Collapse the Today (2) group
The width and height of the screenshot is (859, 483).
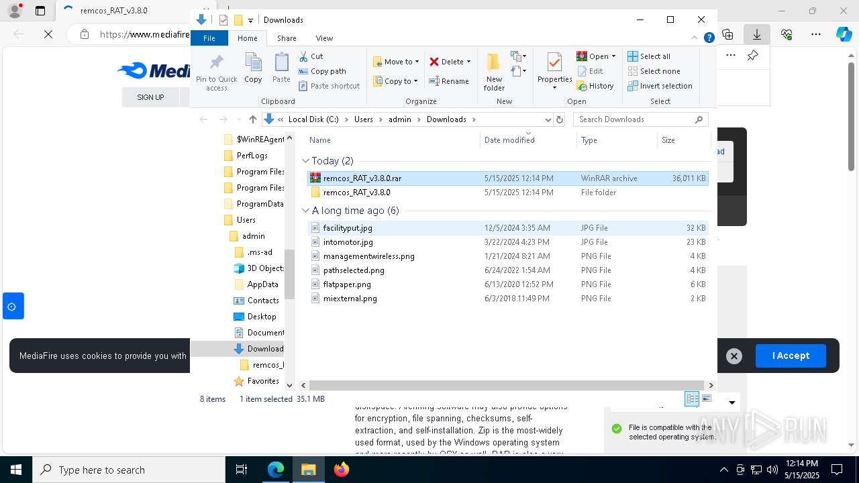[x=305, y=161]
